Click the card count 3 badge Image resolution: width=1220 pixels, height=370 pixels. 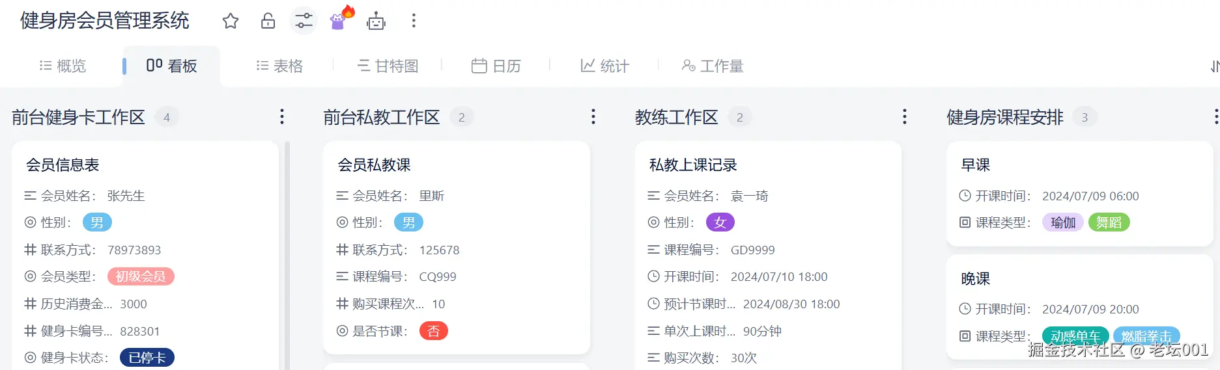1085,117
